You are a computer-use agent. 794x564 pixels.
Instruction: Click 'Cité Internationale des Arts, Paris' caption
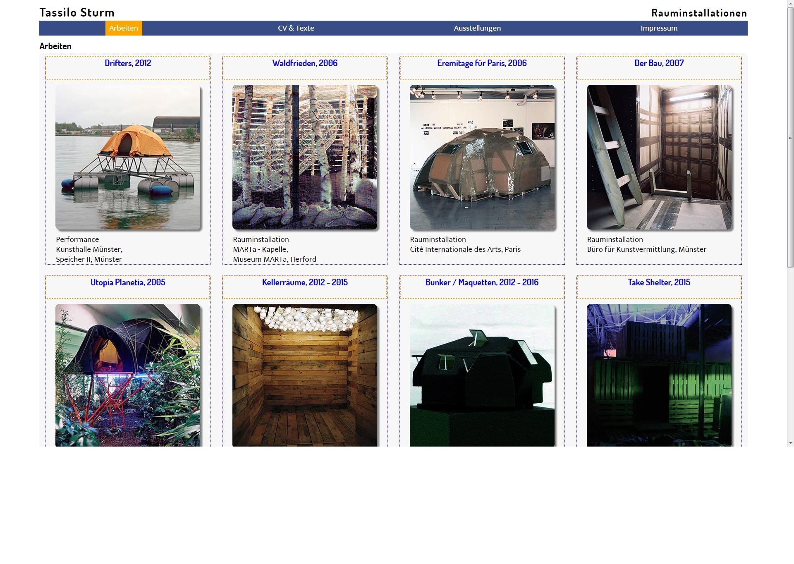point(465,249)
